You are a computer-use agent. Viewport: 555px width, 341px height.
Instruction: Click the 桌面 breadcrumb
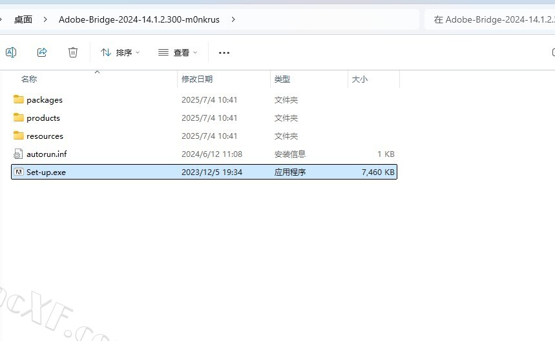[x=23, y=19]
